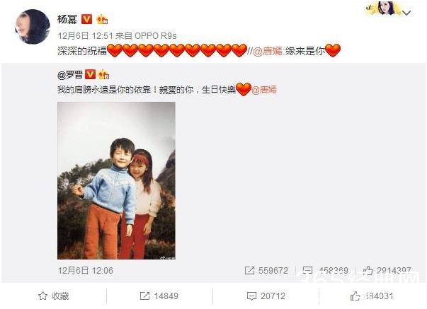The image size is (427, 309).
Task: Open the @唐嫣 mention in 罗晋's birthday post
Action: coord(264,90)
